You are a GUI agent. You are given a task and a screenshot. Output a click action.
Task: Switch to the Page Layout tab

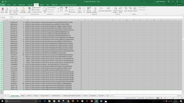point(22,5)
